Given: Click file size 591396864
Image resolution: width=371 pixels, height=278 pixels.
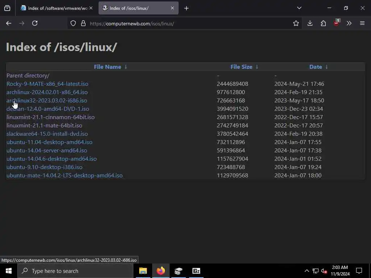Looking at the screenshot, I should click(x=231, y=150).
